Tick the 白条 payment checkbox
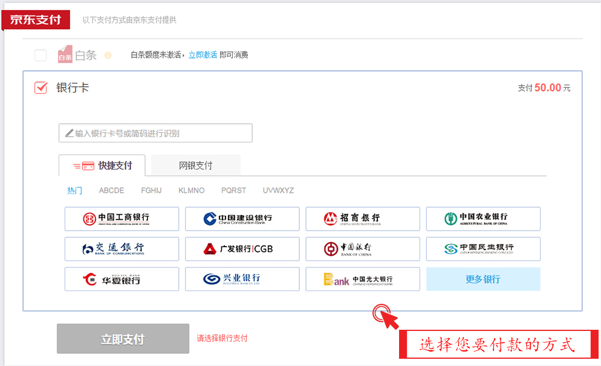The height and width of the screenshot is (366, 601). 41,55
